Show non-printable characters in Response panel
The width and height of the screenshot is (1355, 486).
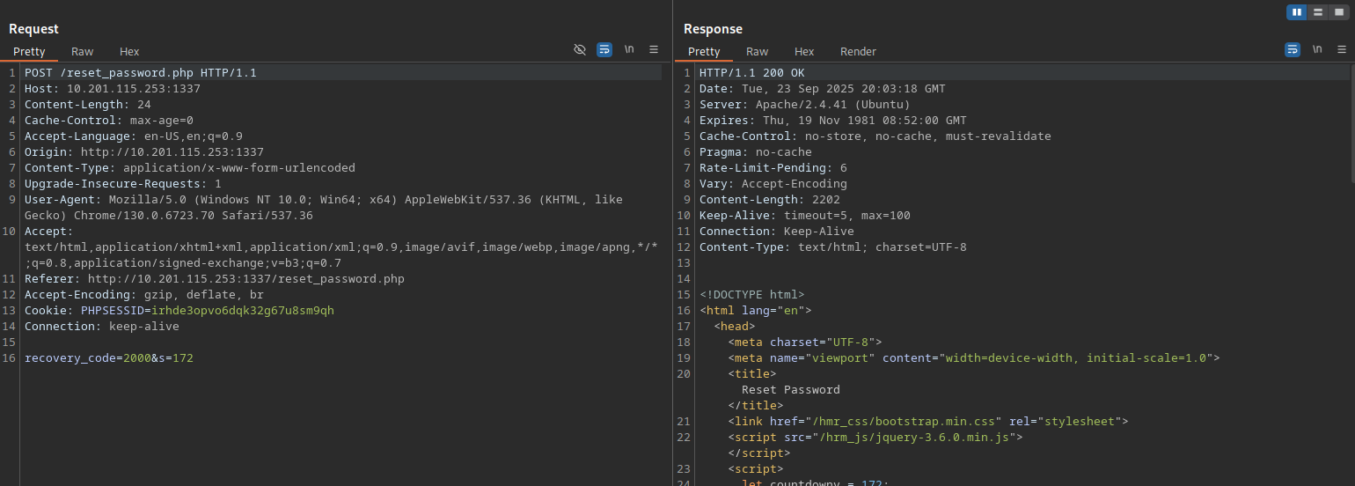click(x=1317, y=49)
